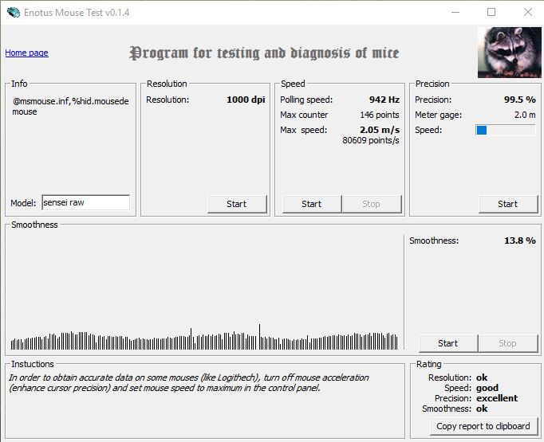Start the Smoothness test
The width and height of the screenshot is (544, 442).
coord(448,343)
